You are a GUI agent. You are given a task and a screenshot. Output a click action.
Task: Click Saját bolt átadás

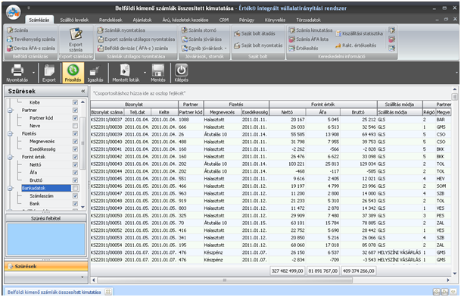coord(254,33)
